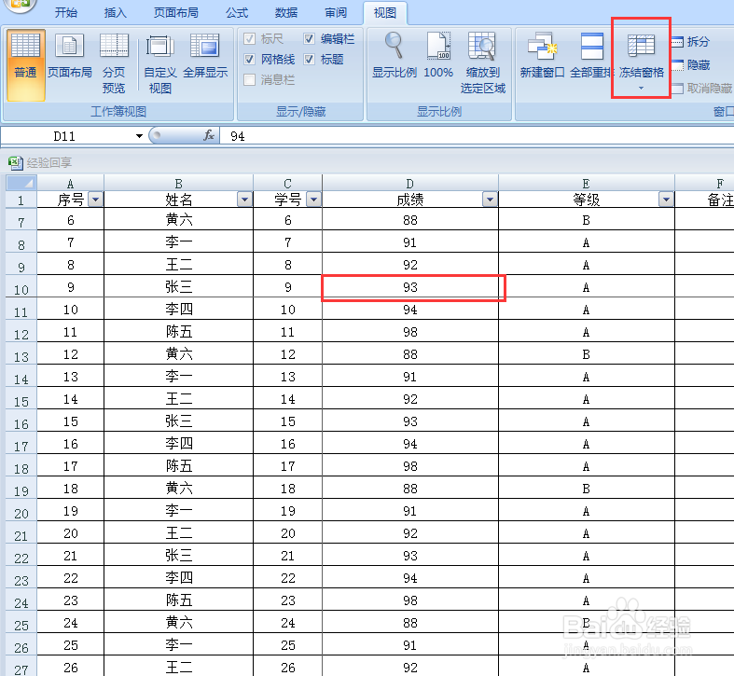Viewport: 734px width, 676px height.
Task: Click the 备注 header cell
Action: (x=704, y=200)
